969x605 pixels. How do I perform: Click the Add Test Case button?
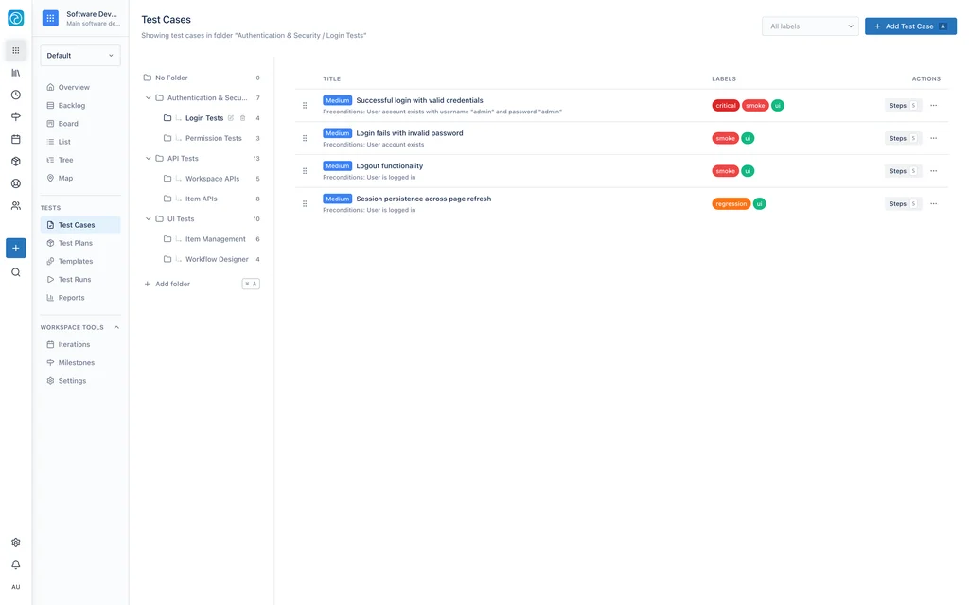(910, 26)
